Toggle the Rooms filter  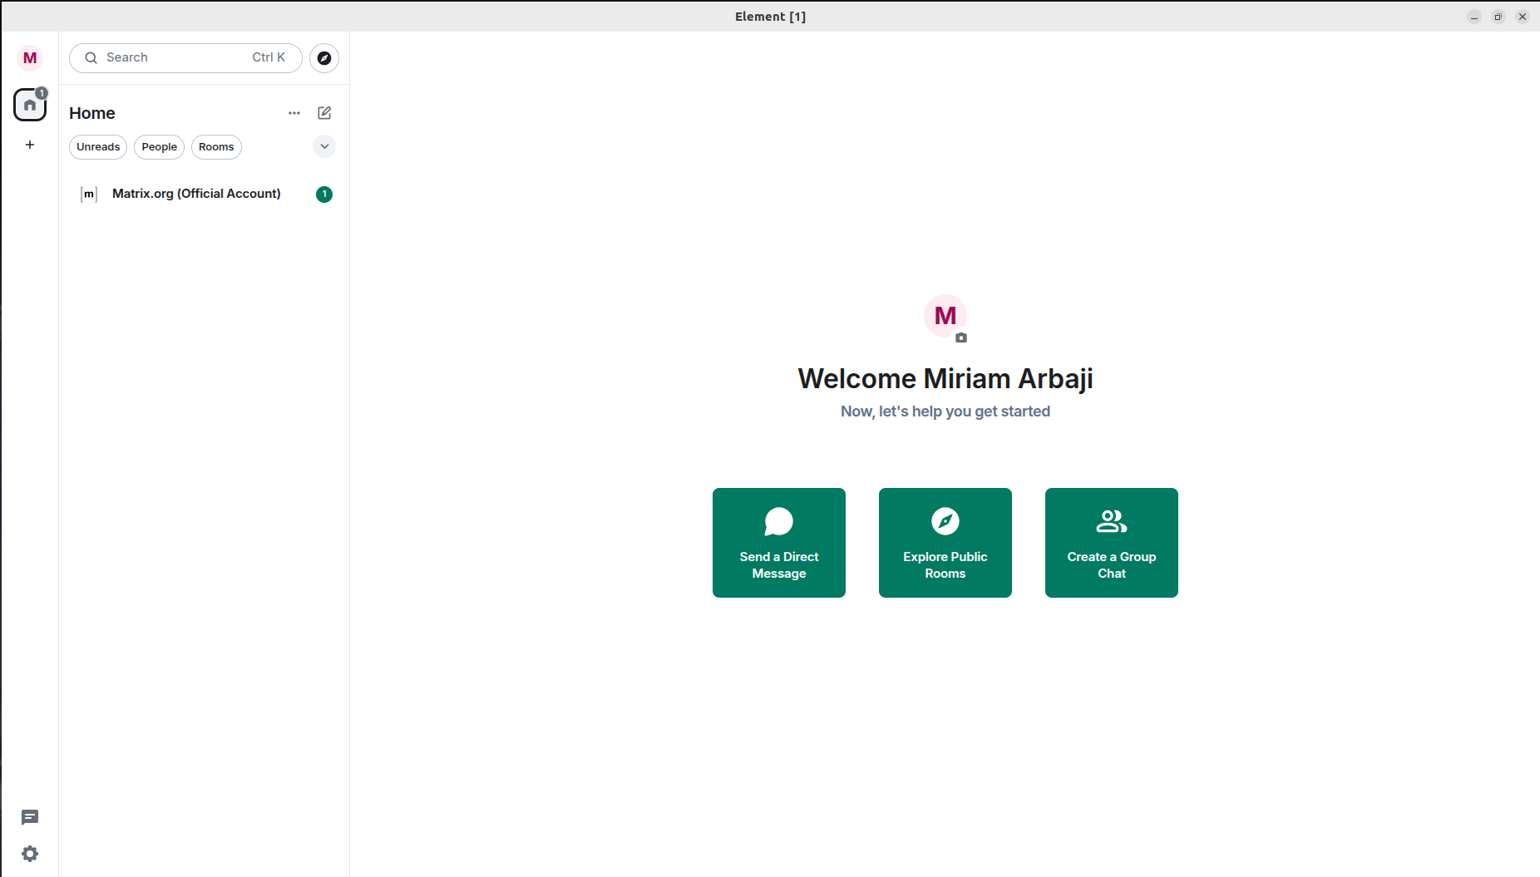216,147
